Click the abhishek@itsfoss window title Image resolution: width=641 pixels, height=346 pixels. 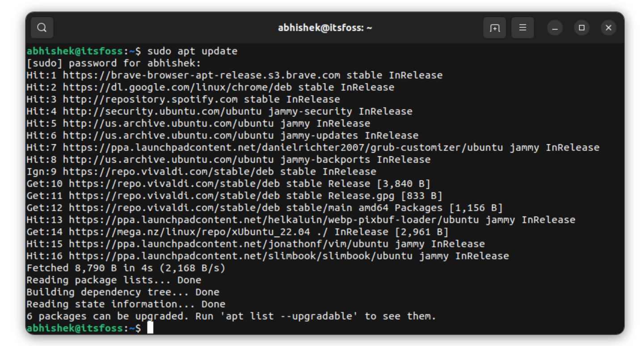[x=325, y=28]
